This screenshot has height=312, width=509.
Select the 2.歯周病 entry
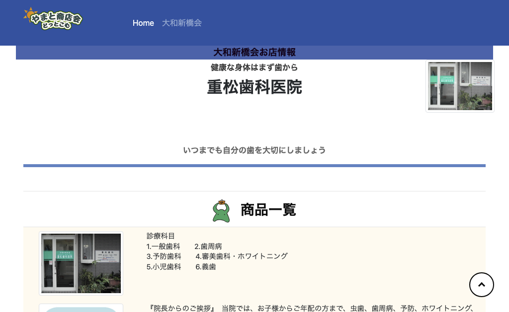click(x=208, y=247)
